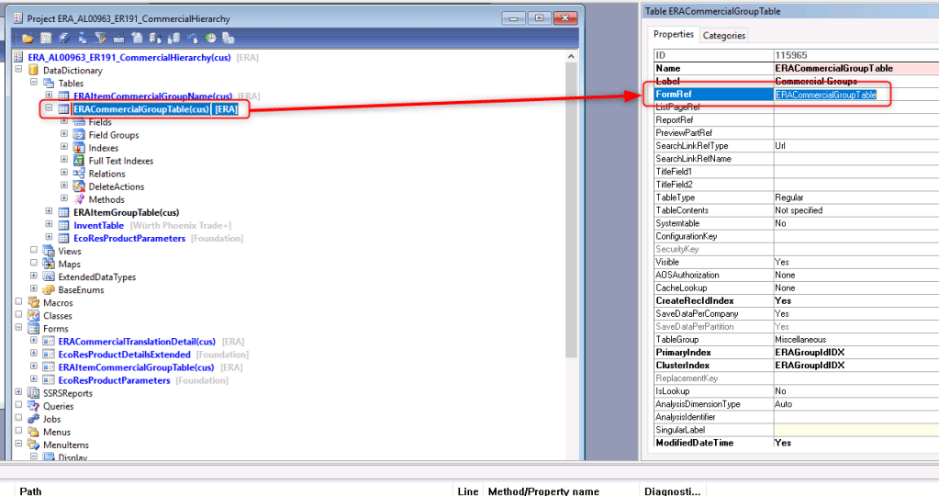Click the DataDictionary database icon
This screenshot has width=939, height=496.
point(35,70)
